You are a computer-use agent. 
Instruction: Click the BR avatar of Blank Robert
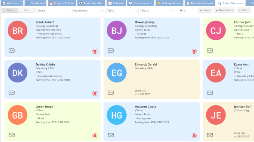(17, 30)
